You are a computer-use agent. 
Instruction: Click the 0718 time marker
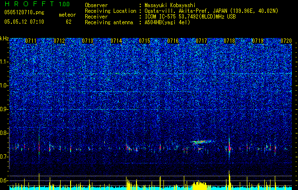[x=229, y=41]
